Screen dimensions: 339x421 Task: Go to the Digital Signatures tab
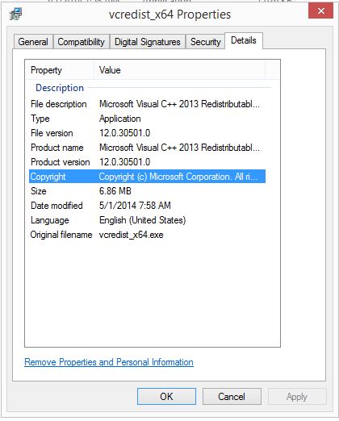pyautogui.click(x=148, y=42)
